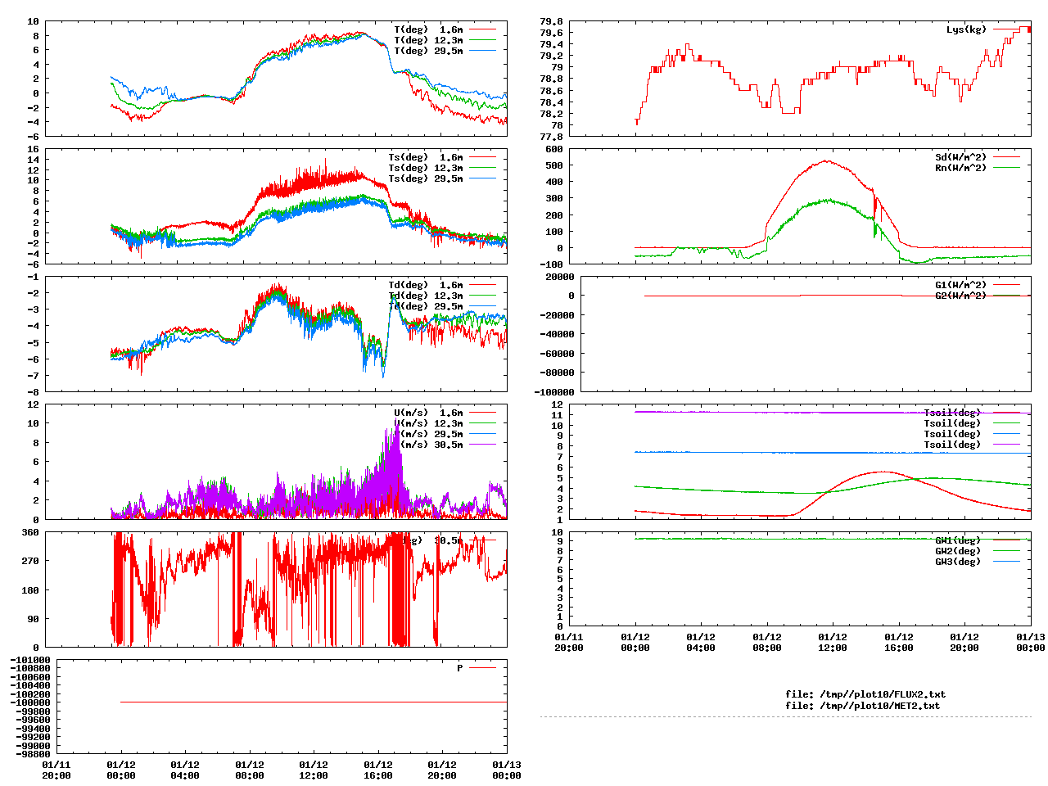Click '01/12 12:00' under the pressure plot
The image size is (1048, 786).
point(314,770)
